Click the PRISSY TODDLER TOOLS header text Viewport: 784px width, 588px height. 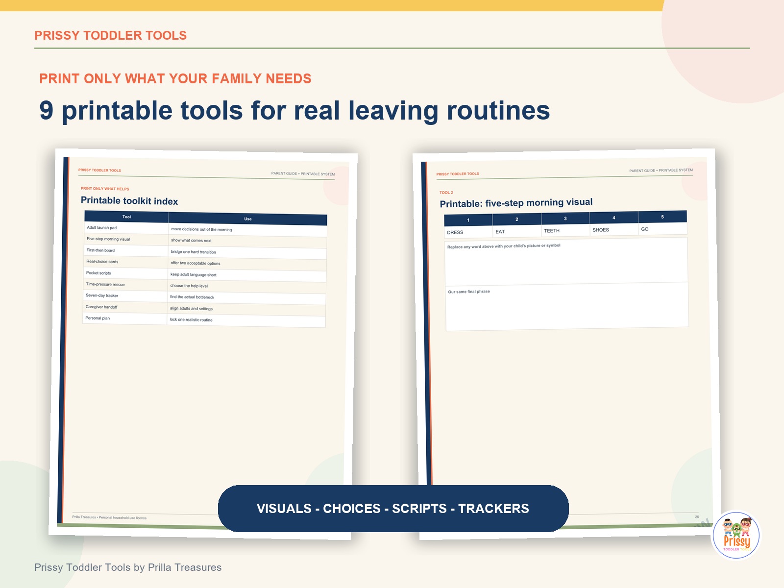[x=111, y=35]
